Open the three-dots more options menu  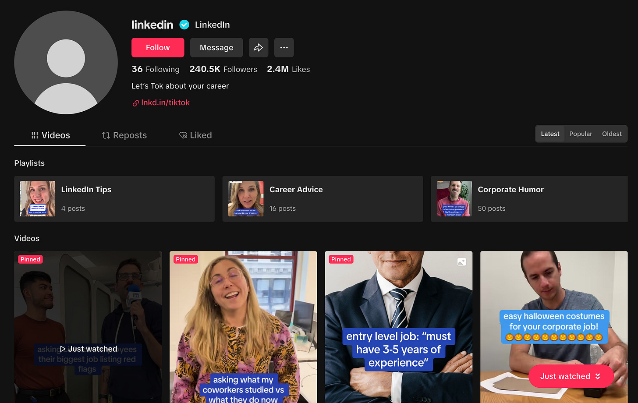(x=284, y=47)
